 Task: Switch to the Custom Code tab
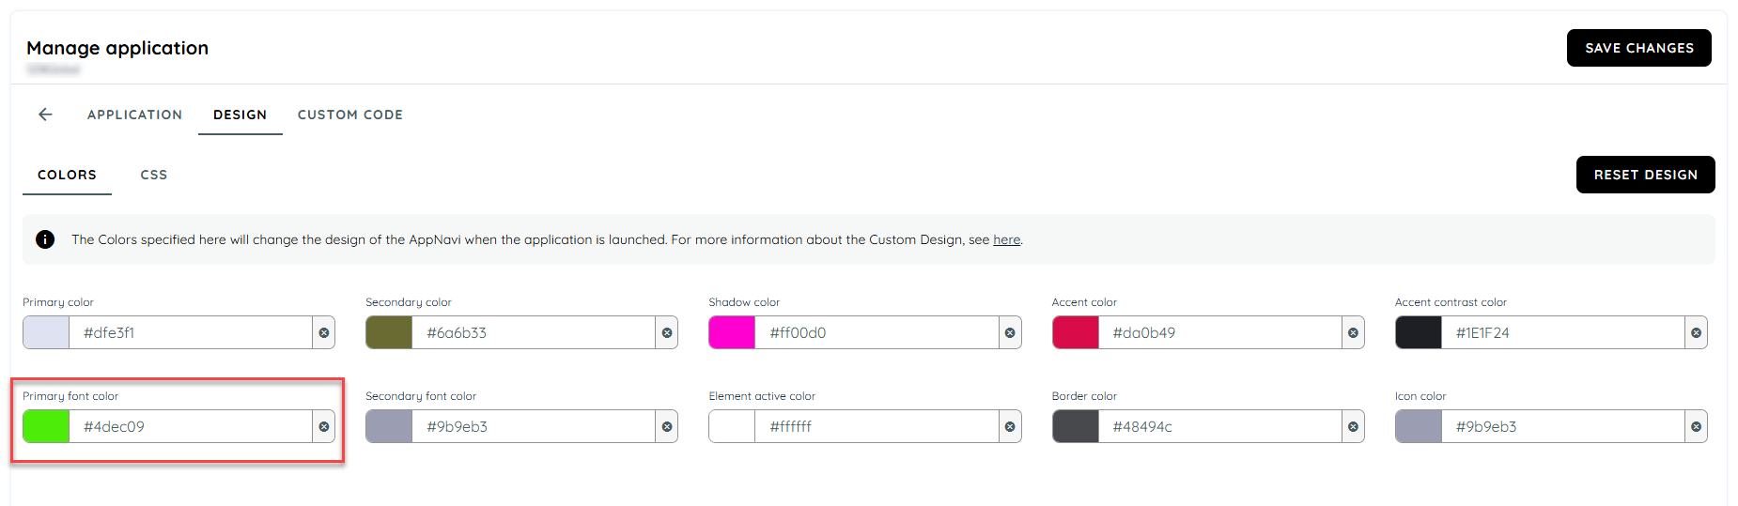click(x=350, y=115)
